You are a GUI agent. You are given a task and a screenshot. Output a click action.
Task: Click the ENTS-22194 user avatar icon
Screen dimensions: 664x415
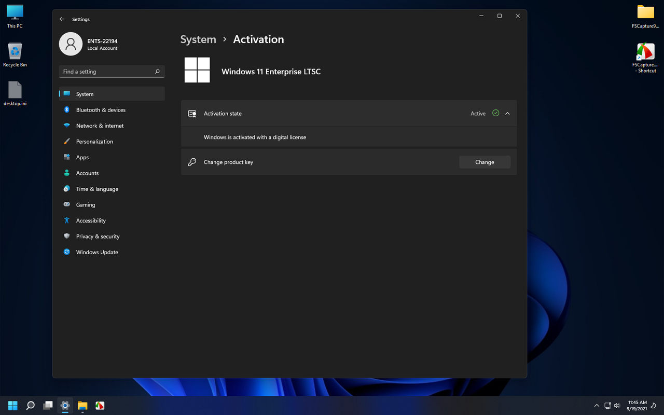pyautogui.click(x=71, y=44)
